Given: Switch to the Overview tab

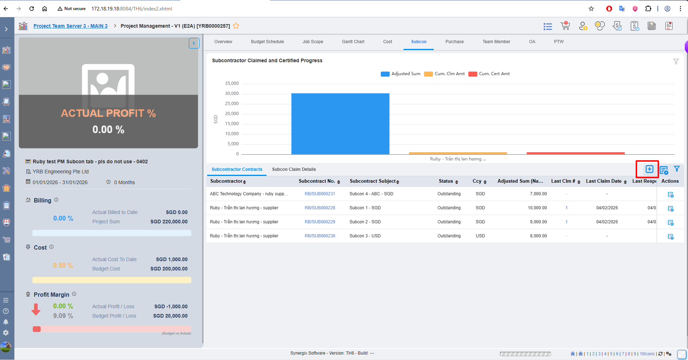Looking at the screenshot, I should [223, 42].
